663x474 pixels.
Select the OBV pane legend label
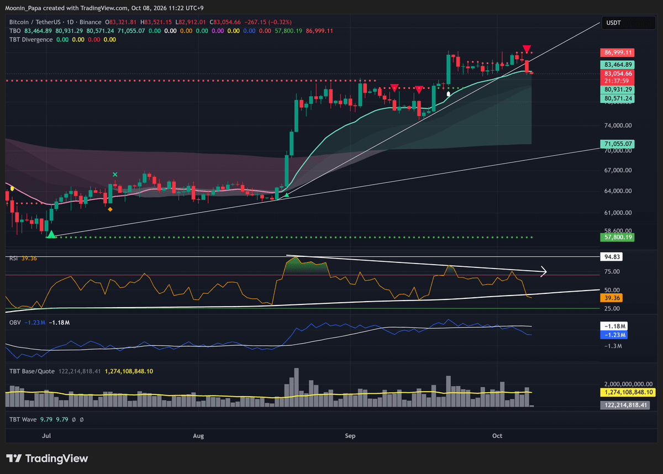pos(15,322)
